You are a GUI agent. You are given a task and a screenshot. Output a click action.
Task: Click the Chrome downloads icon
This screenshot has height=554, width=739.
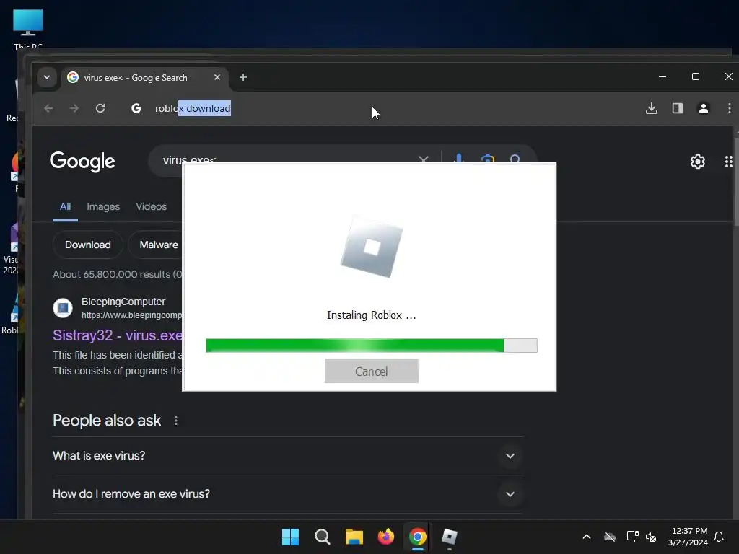(x=652, y=108)
